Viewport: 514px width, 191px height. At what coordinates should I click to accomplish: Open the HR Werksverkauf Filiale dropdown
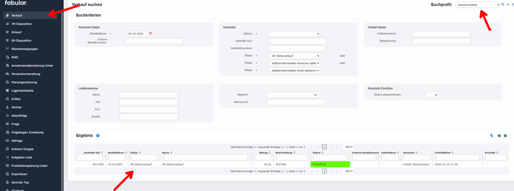294,56
